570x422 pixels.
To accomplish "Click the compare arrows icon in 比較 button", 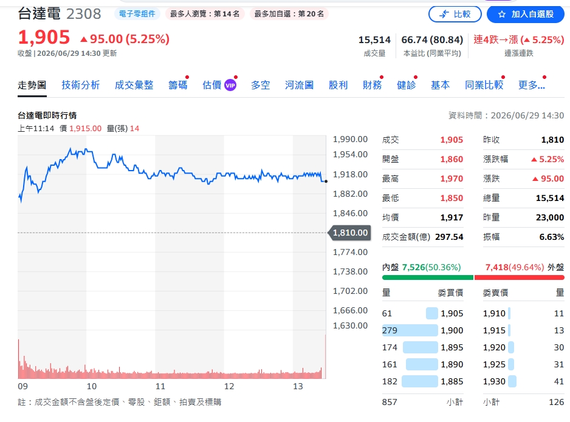I will 444,14.
